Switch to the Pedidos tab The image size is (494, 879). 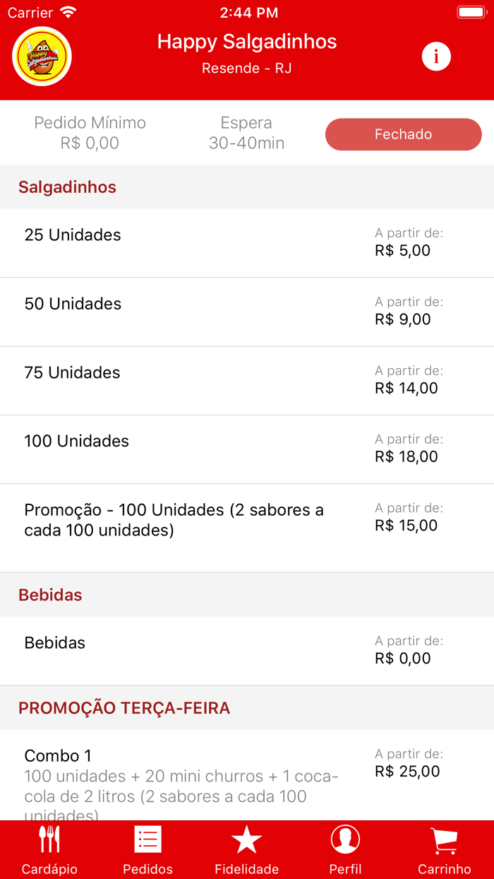[x=147, y=848]
